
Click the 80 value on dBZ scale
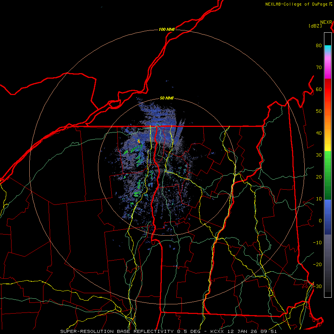coord(319,46)
